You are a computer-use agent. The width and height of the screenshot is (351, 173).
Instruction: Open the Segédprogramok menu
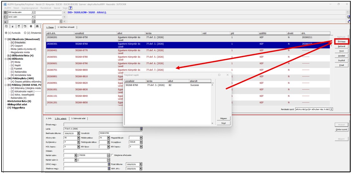(30, 8)
